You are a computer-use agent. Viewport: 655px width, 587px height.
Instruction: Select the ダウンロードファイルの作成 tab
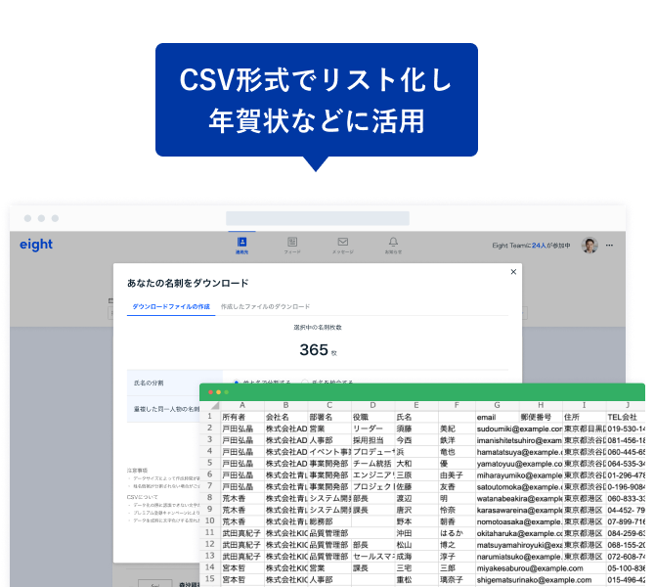coord(171,306)
